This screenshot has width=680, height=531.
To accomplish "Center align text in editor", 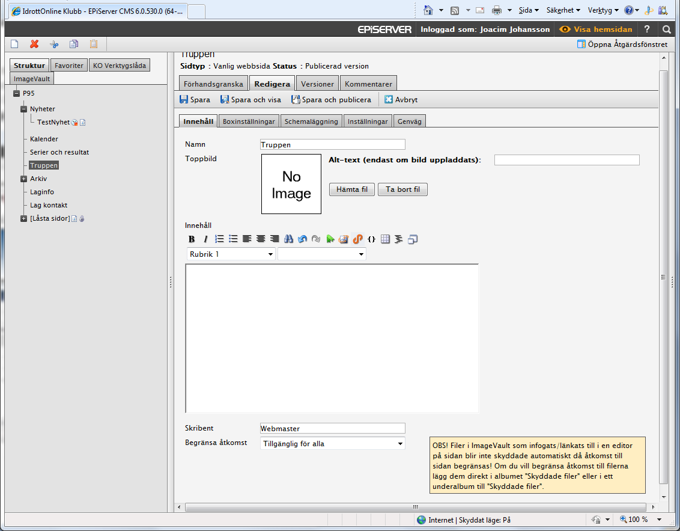I will point(261,239).
